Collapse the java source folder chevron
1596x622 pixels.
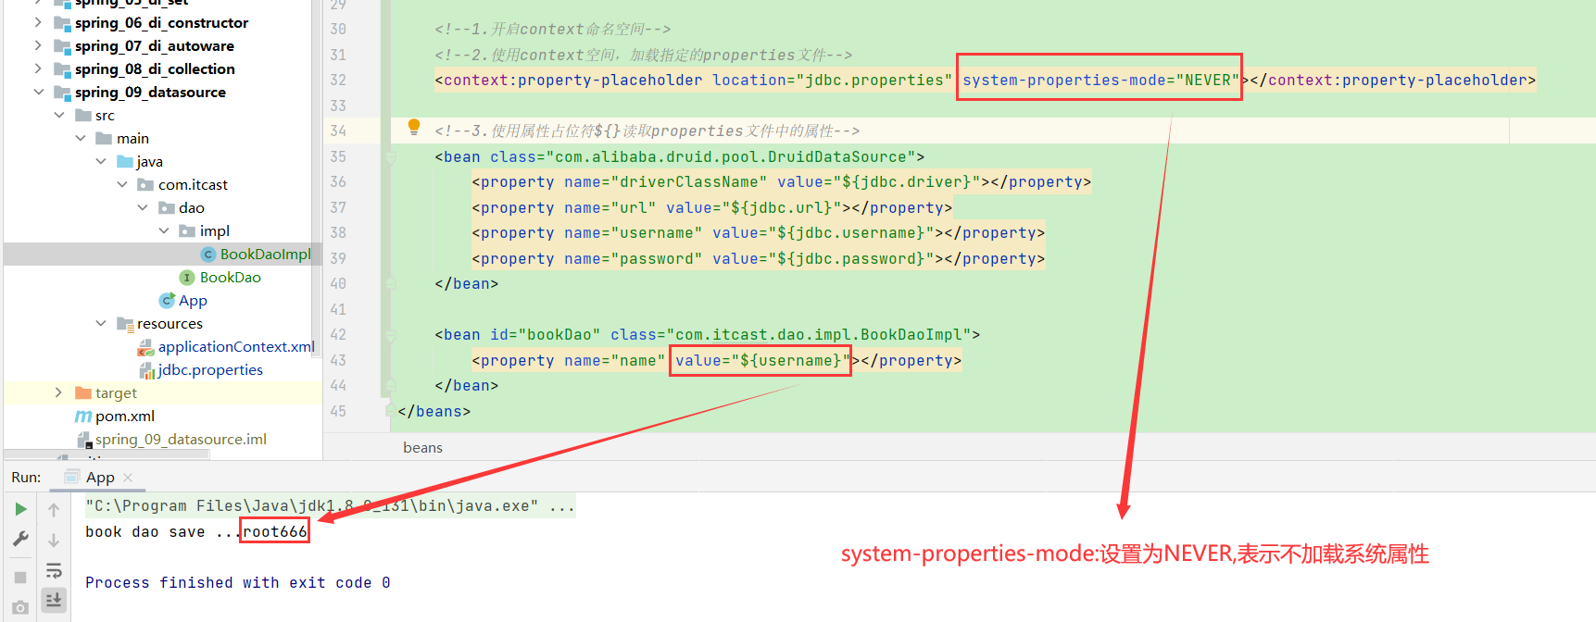101,161
